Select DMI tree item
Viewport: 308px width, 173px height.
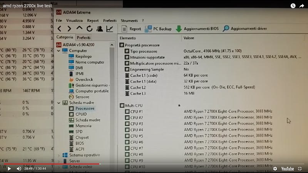coord(75,68)
